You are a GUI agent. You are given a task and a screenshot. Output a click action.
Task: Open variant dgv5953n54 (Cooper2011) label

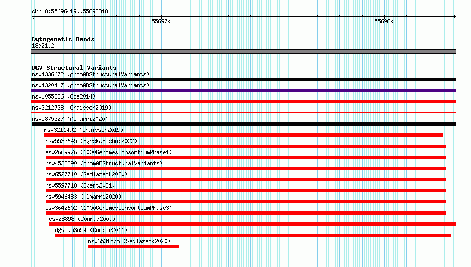(x=91, y=230)
